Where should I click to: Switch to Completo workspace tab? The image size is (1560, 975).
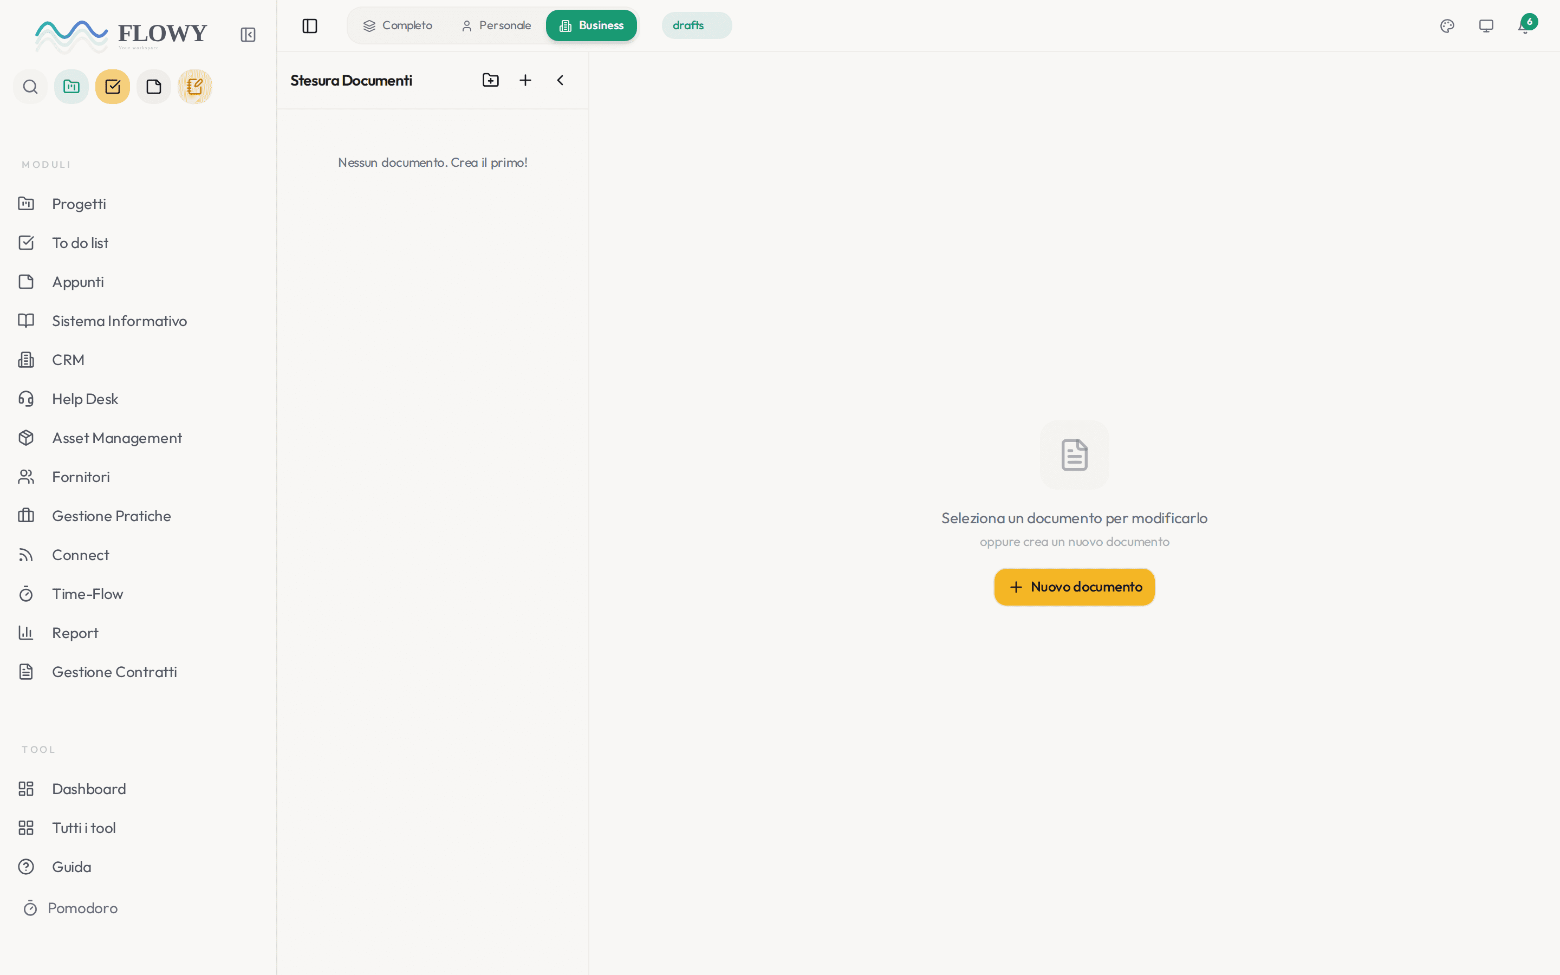tap(398, 26)
